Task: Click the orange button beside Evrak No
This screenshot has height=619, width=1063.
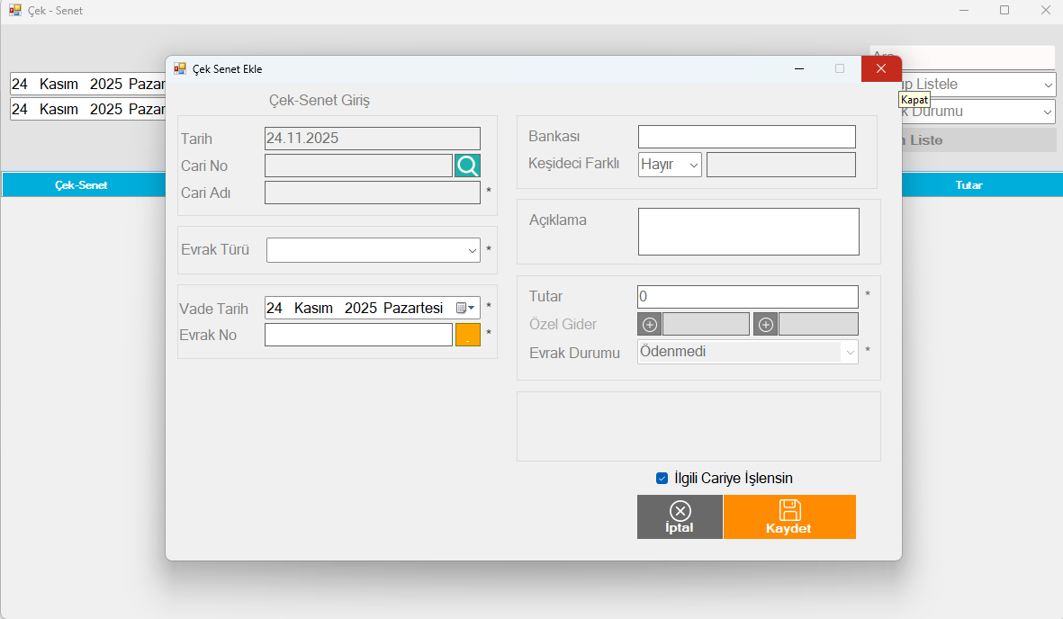Action: pos(468,335)
